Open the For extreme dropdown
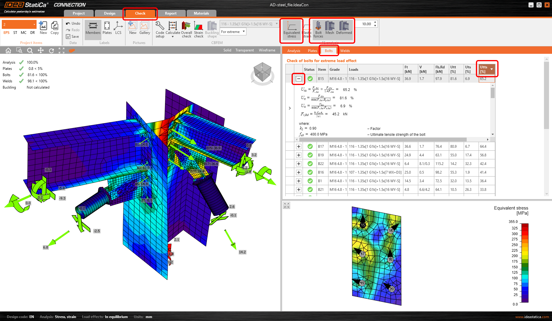Viewport: 552px width, 321px height. tap(233, 32)
